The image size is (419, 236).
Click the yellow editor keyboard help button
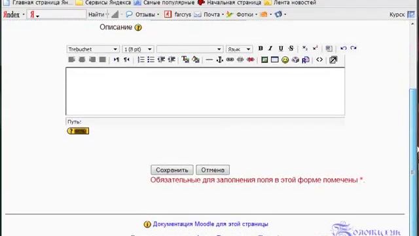(x=78, y=131)
